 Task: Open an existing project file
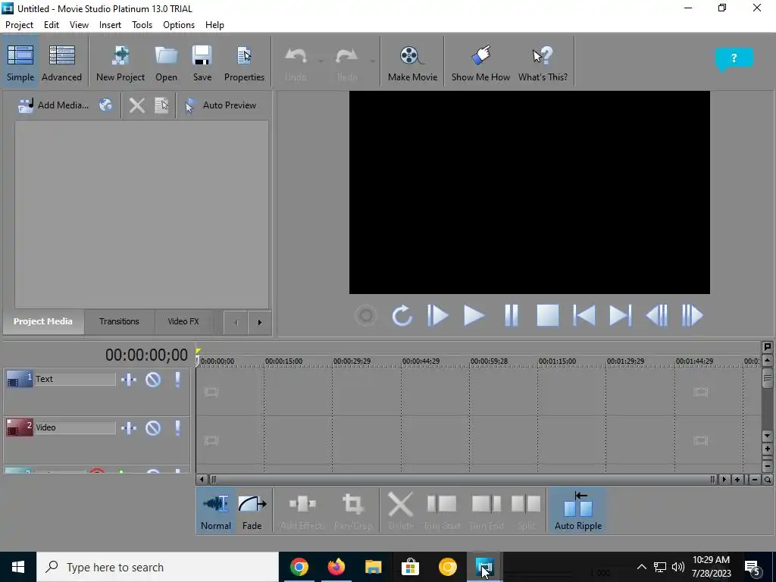(166, 63)
